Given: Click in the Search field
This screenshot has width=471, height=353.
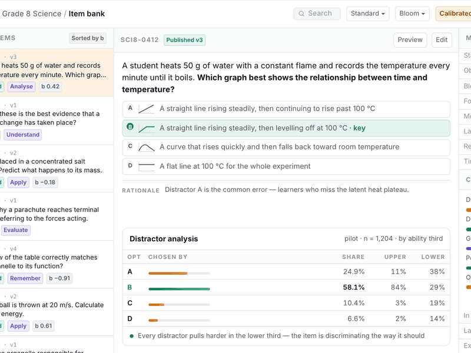Looking at the screenshot, I should pos(317,14).
